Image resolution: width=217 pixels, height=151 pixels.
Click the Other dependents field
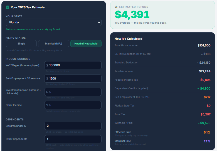(x=73, y=139)
